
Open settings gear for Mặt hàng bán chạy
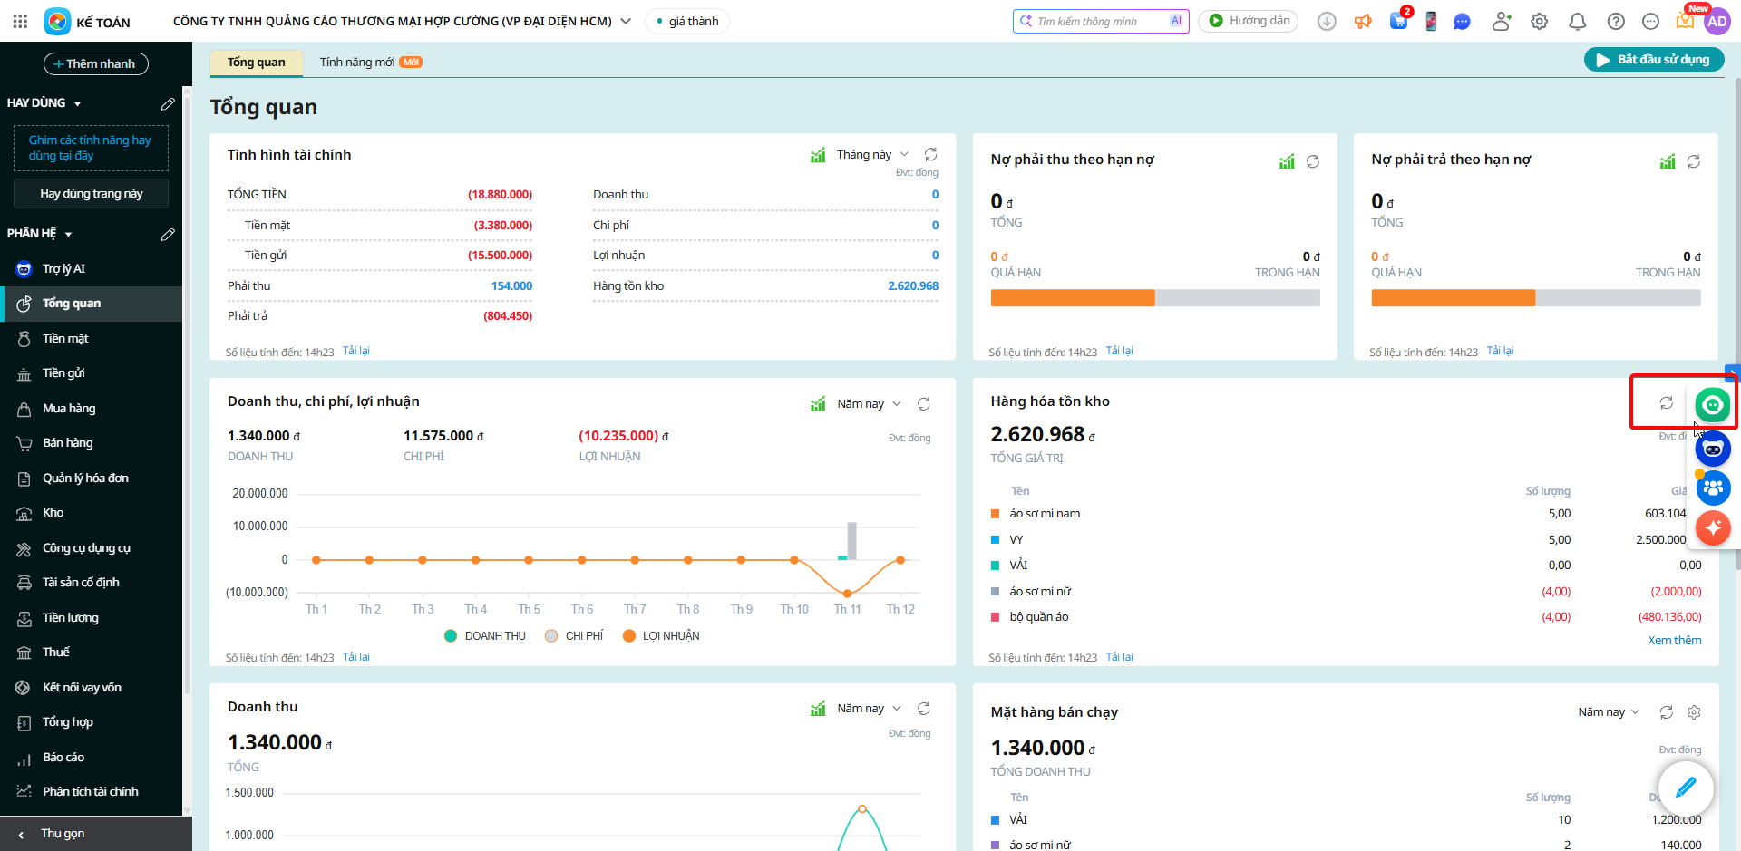pos(1693,712)
